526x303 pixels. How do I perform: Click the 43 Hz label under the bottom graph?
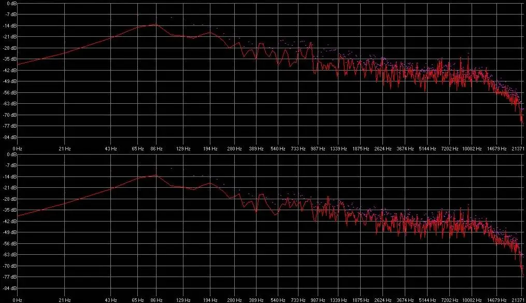[111, 300]
